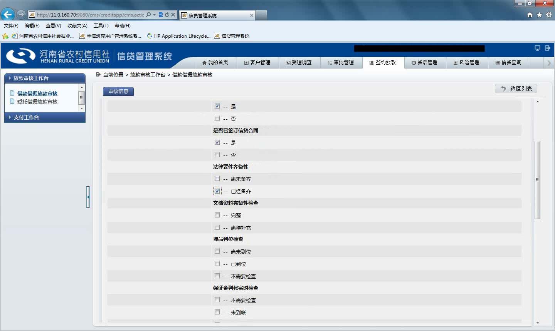Viewport: 555px width, 331px height.
Task: Collapse the 放款审核工作台 sidebar section
Action: click(x=45, y=78)
